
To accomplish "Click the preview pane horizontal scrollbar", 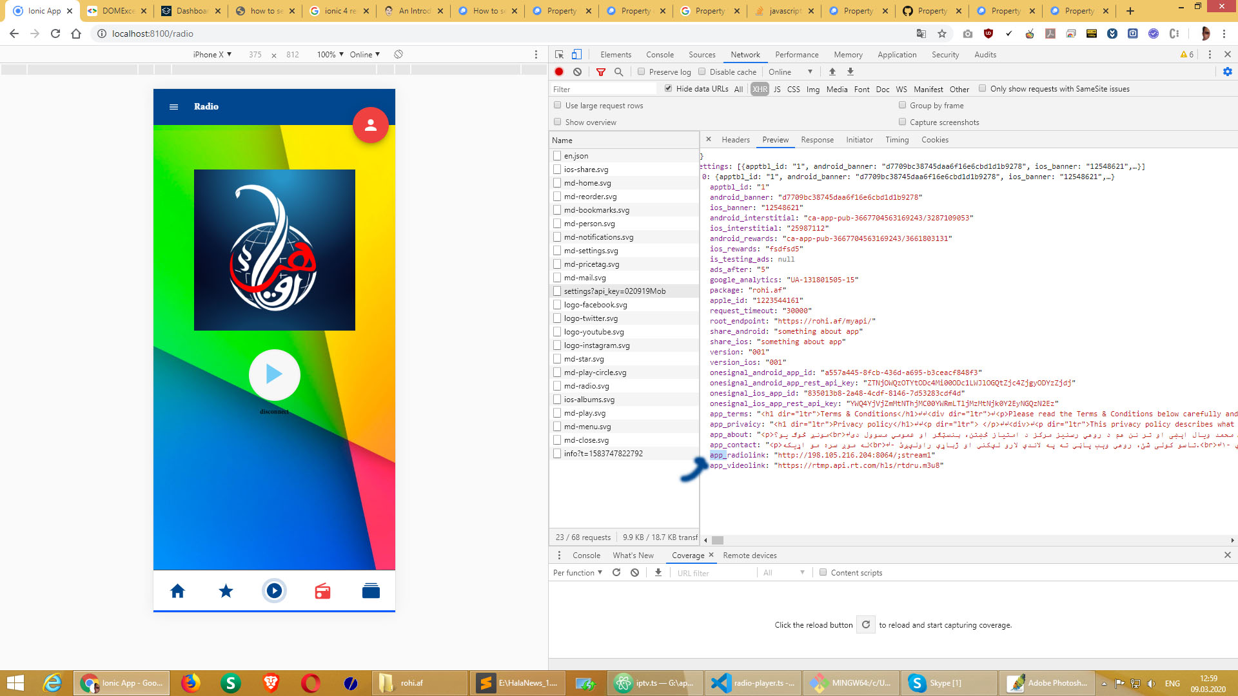I will [x=718, y=541].
